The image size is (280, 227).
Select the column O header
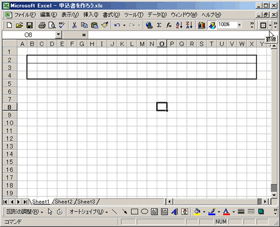click(162, 44)
